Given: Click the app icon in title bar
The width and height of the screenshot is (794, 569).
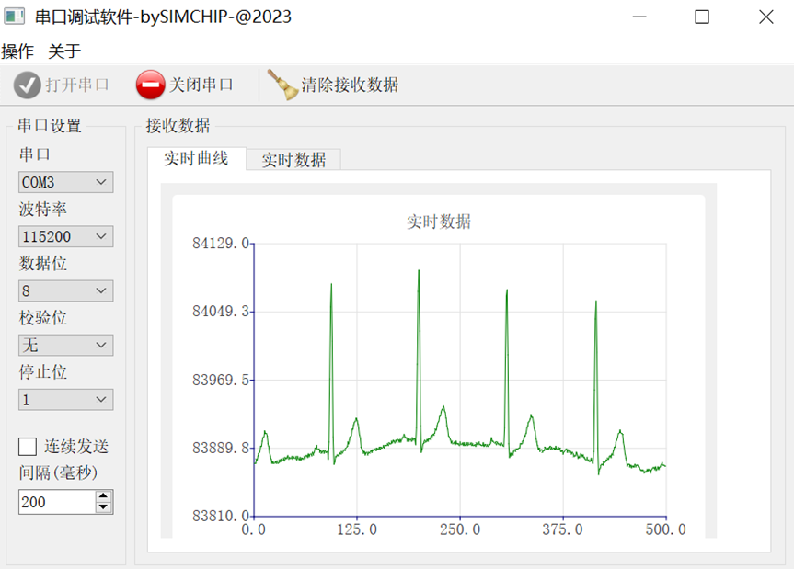Looking at the screenshot, I should click(x=16, y=17).
